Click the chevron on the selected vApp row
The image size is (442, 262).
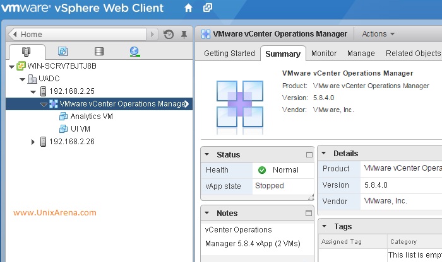pyautogui.click(x=187, y=104)
